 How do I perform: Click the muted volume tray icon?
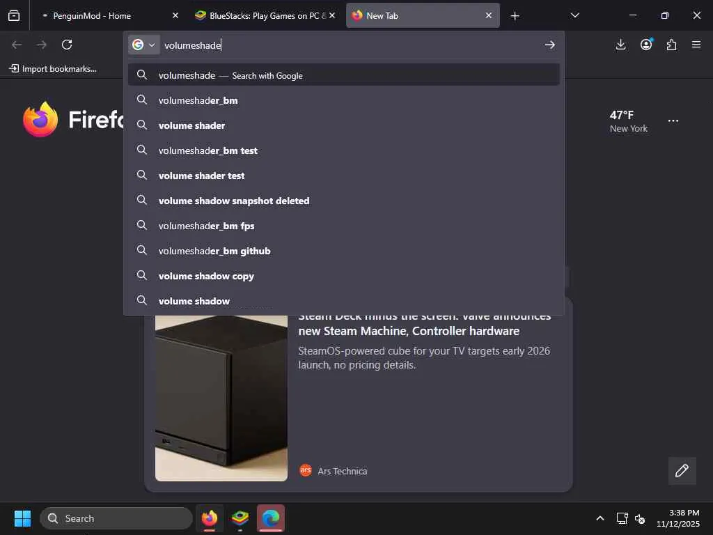point(640,518)
